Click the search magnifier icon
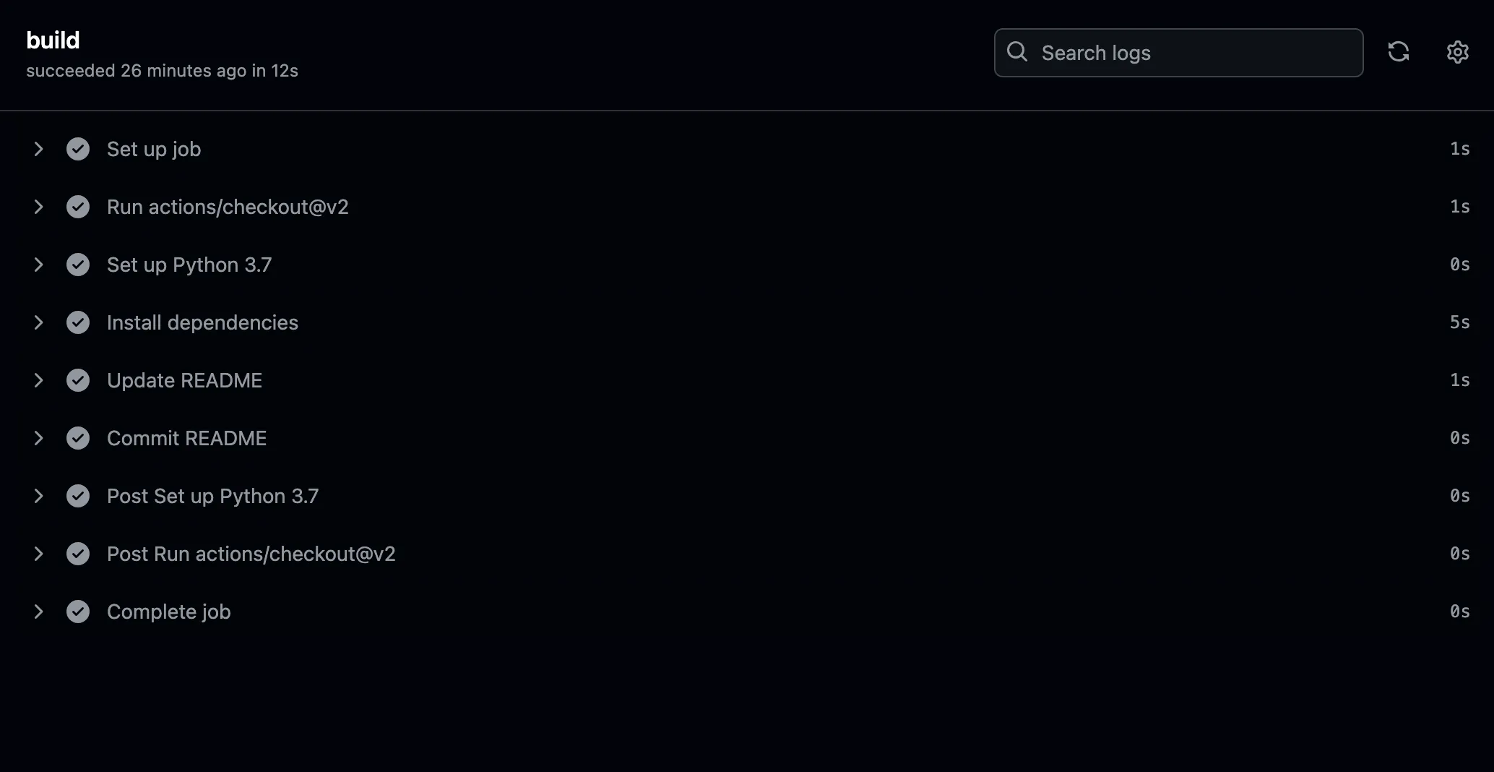This screenshot has width=1494, height=772. [1017, 51]
